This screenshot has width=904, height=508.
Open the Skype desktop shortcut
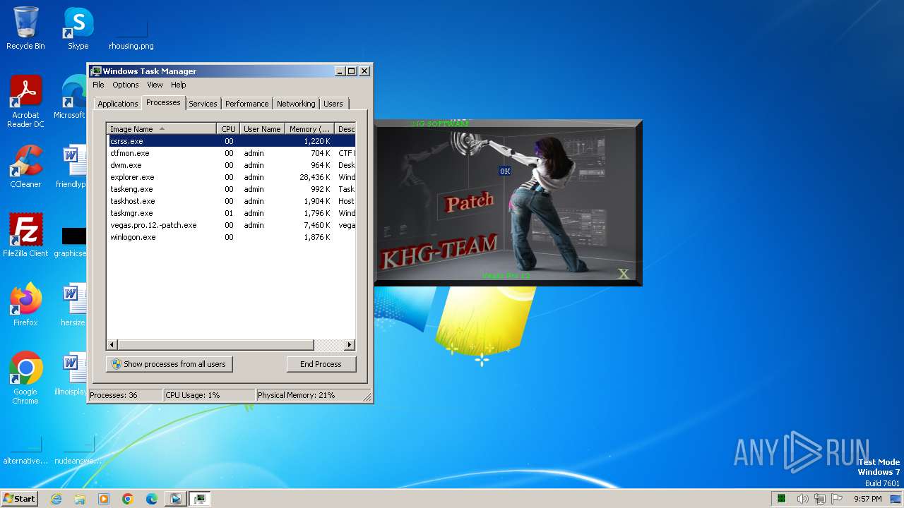tap(78, 28)
